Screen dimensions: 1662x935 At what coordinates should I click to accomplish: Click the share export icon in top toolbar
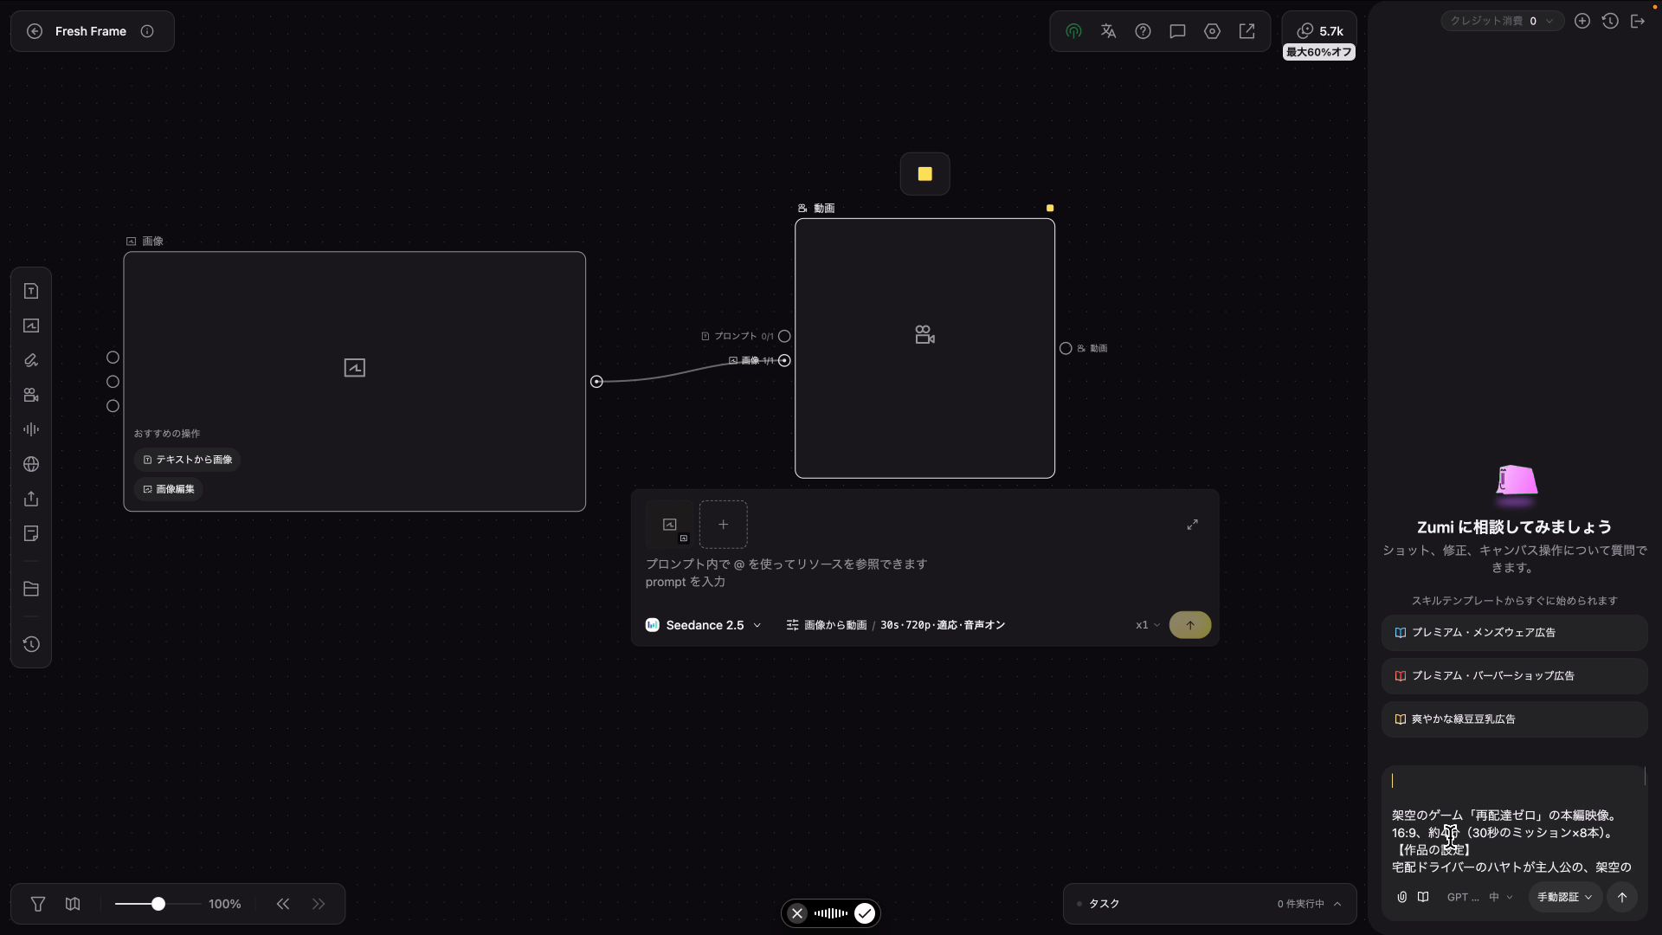[1246, 31]
